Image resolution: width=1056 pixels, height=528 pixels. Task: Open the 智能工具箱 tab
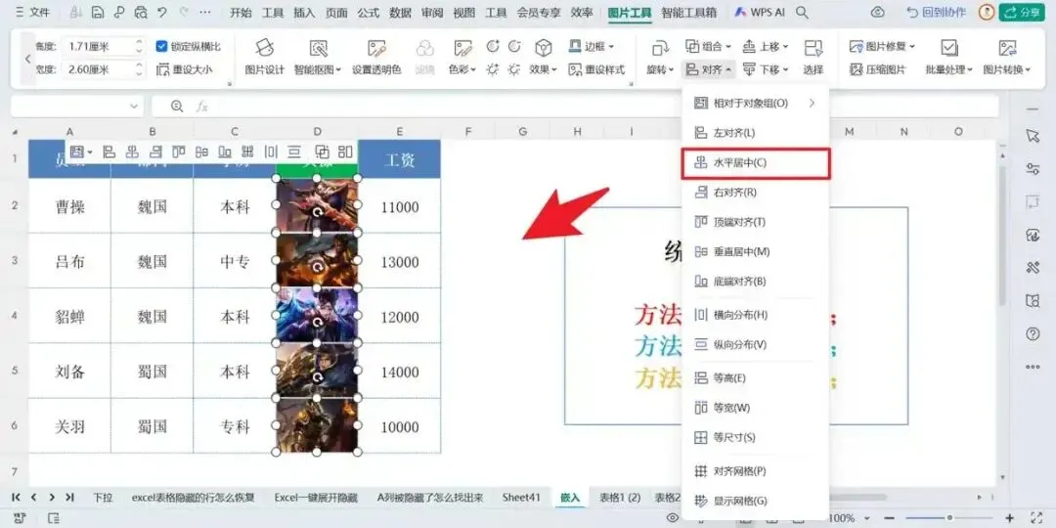coord(689,12)
